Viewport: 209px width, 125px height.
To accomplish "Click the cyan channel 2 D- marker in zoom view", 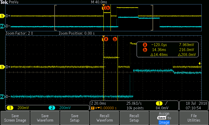I will 2,97.
